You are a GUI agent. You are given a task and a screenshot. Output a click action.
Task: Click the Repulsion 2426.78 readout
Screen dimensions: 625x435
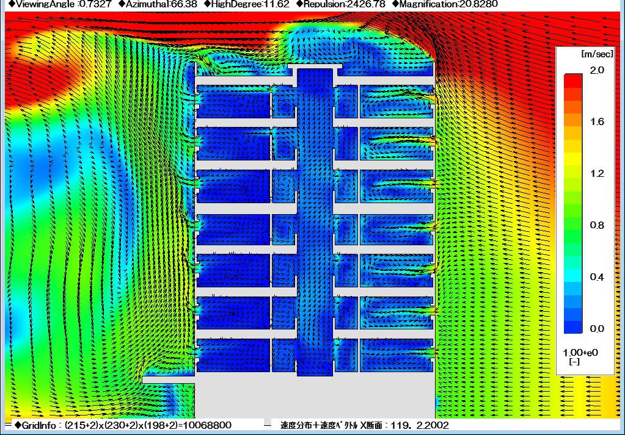341,4
